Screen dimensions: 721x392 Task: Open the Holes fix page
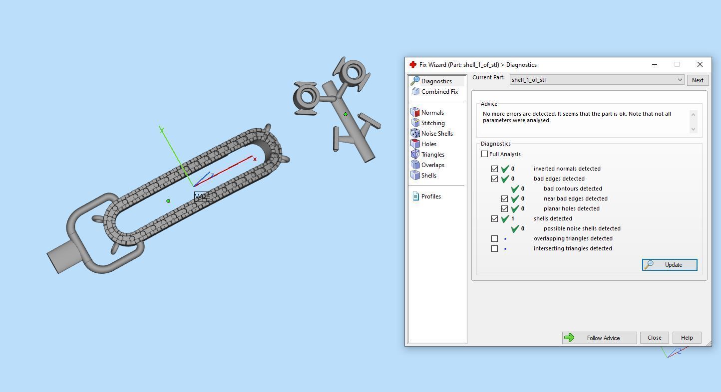[429, 144]
